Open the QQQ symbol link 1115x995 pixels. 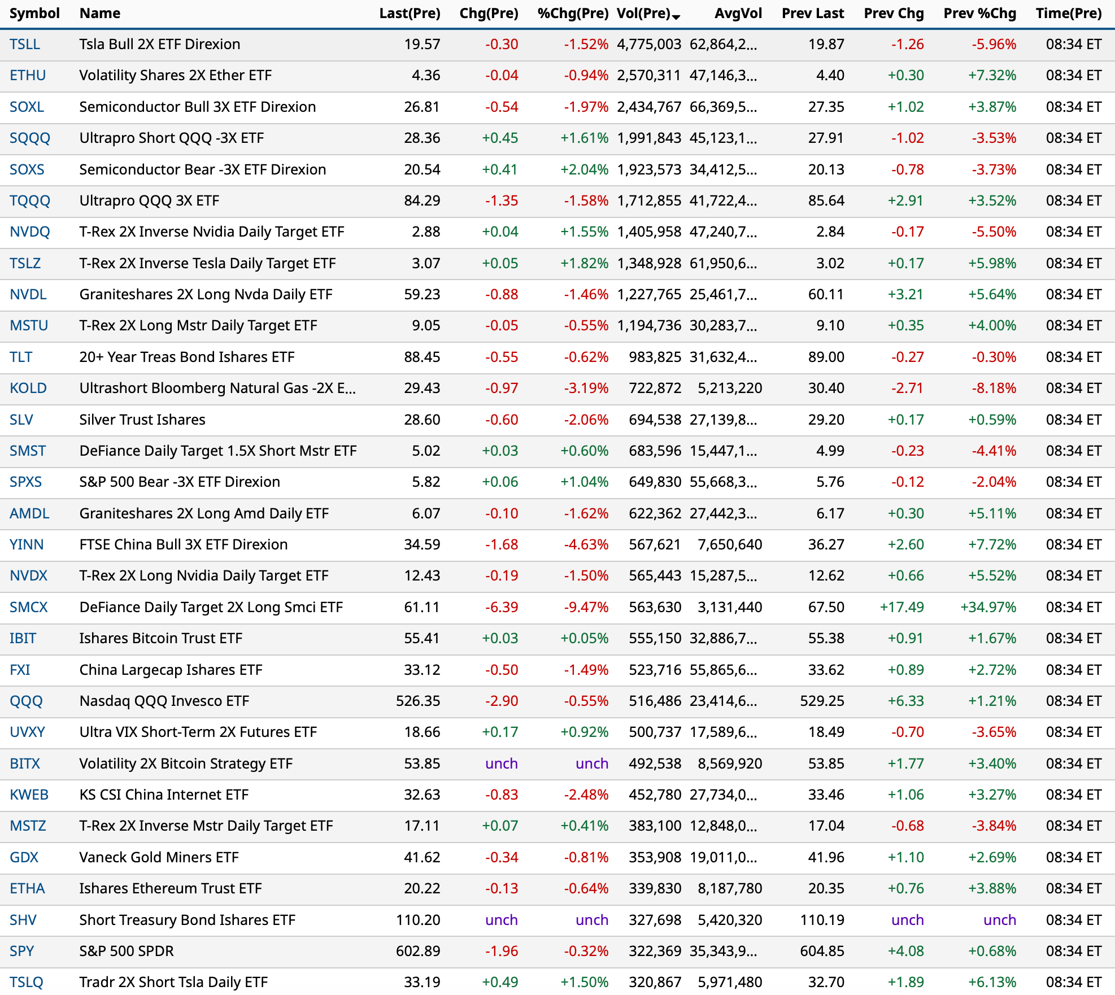tap(26, 701)
